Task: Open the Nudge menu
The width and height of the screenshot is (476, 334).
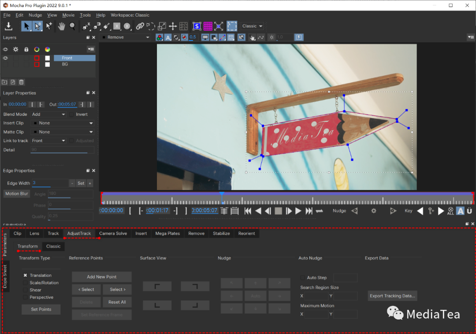Action: coord(35,15)
